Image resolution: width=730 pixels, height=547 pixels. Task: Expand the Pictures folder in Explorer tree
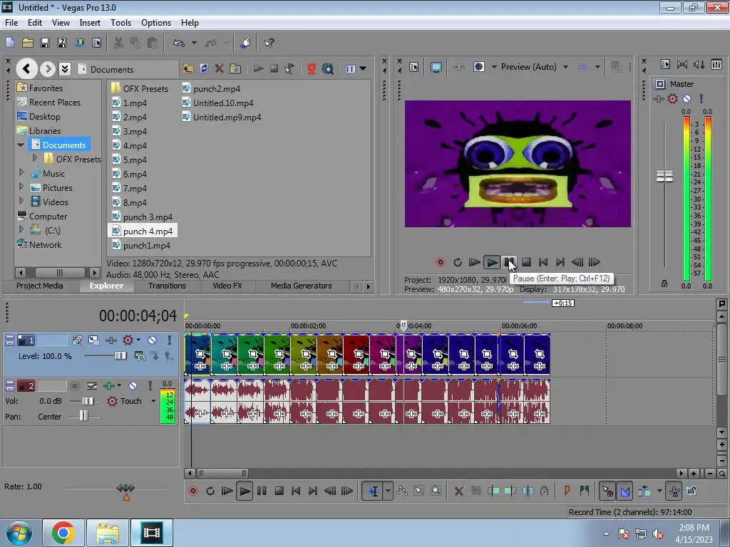click(21, 187)
